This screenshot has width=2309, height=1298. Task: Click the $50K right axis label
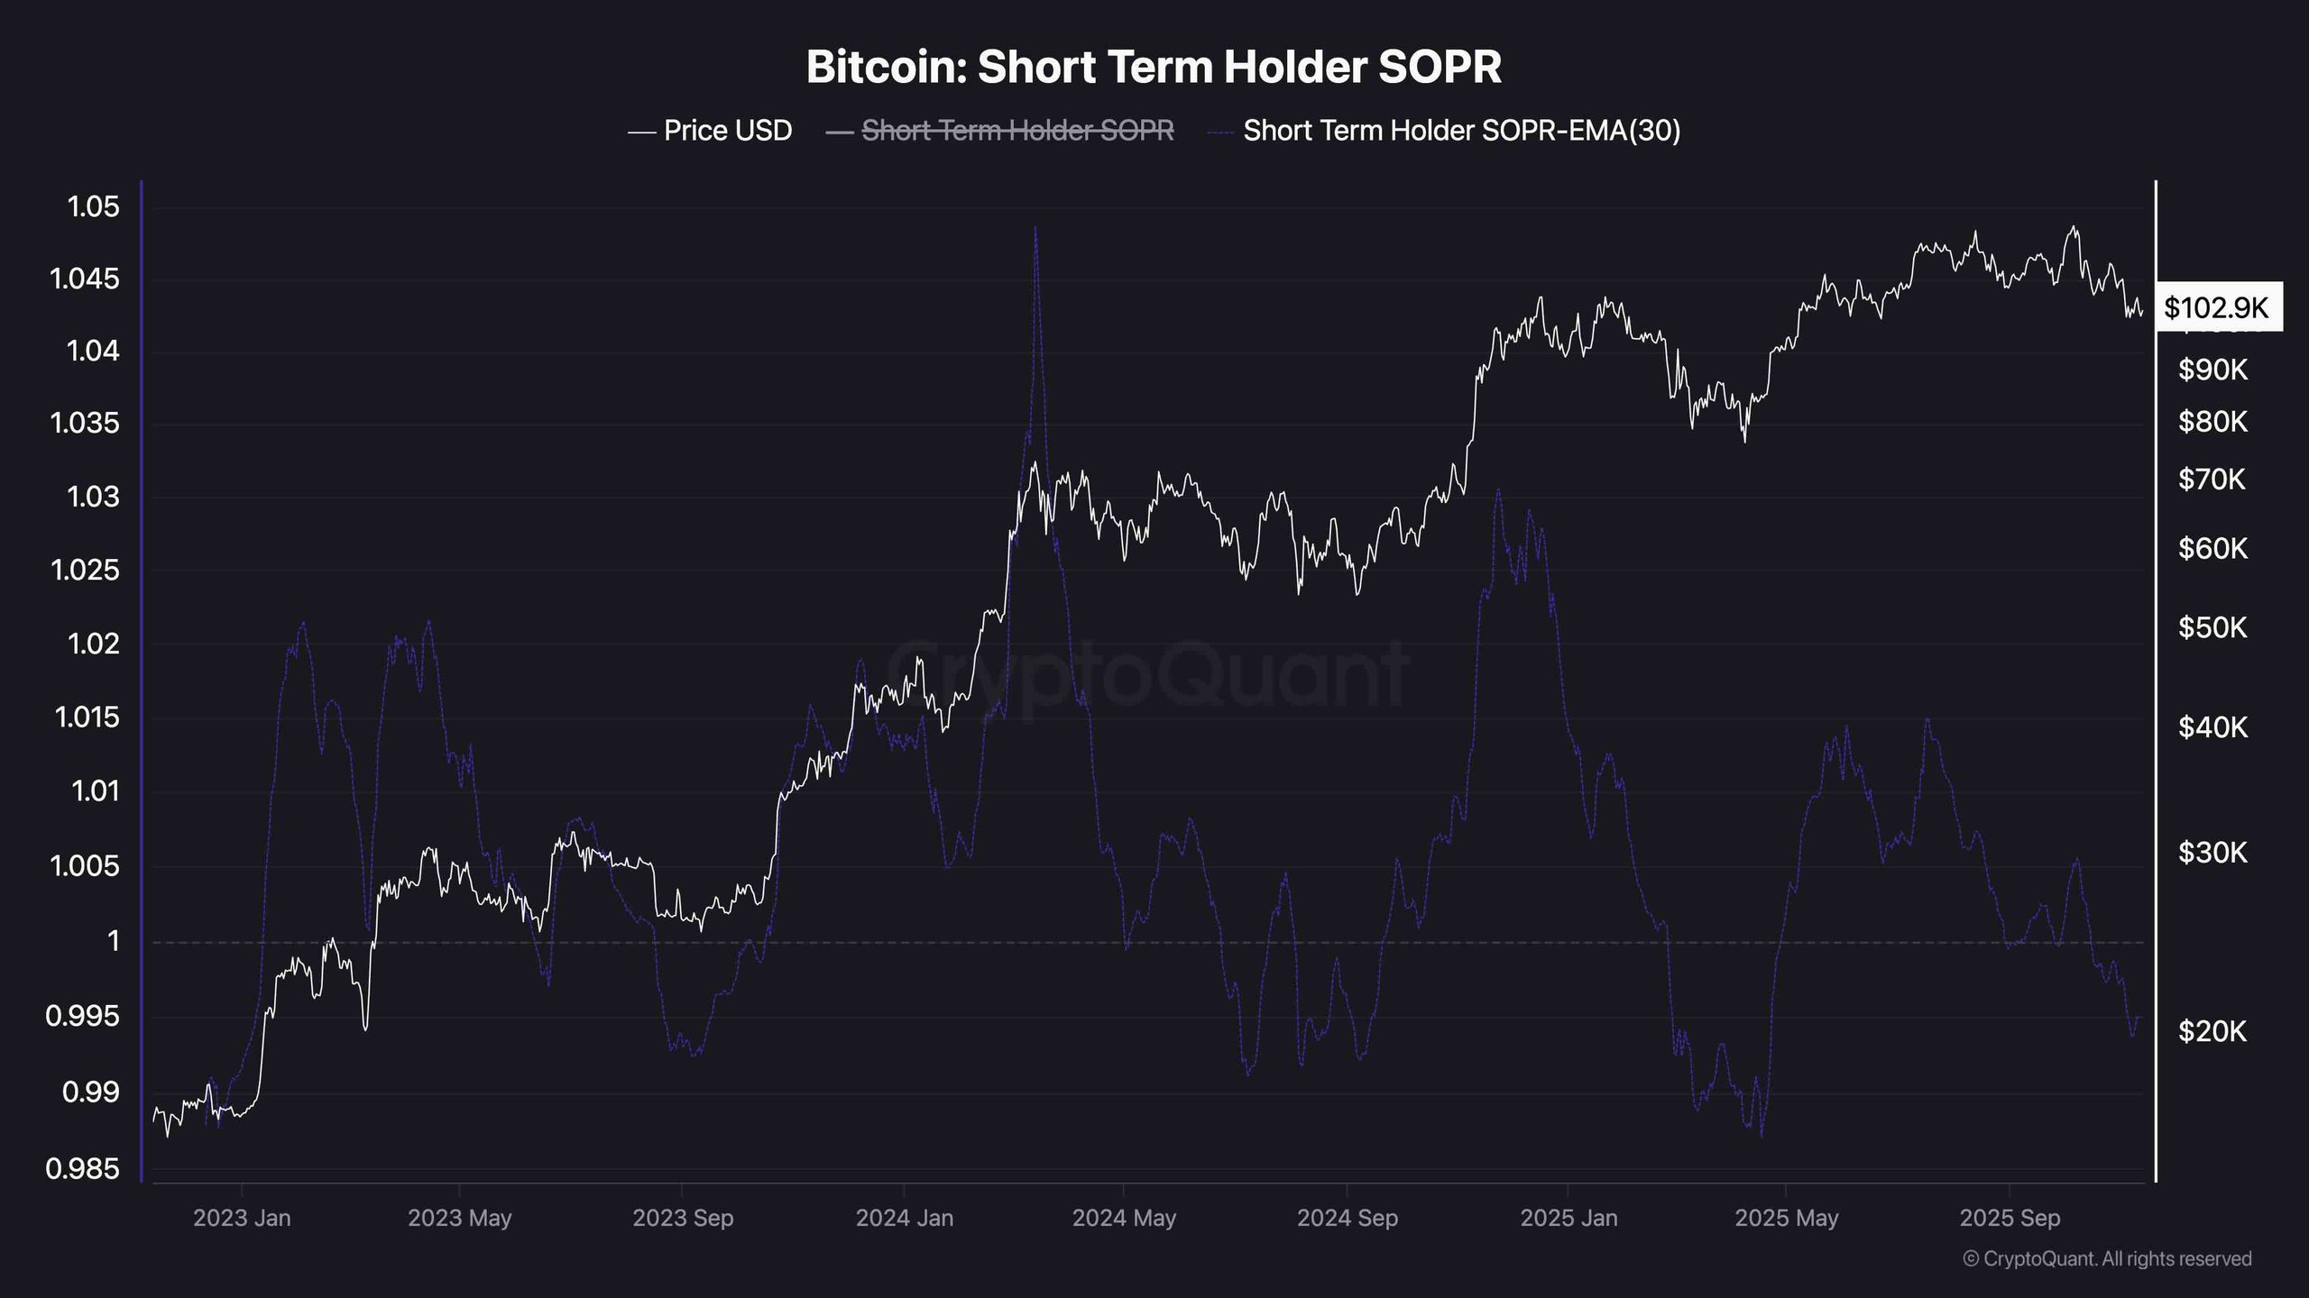[2212, 627]
